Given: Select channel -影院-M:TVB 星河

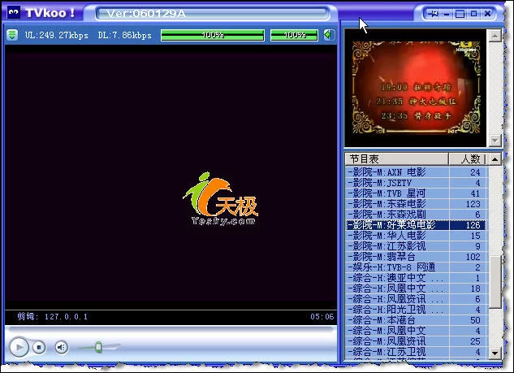Looking at the screenshot, I should [416, 193].
